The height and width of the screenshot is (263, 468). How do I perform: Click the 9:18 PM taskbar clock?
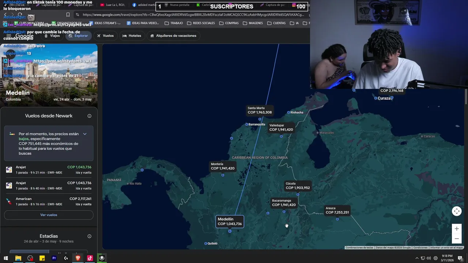point(447,258)
